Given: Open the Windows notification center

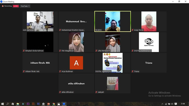Looking at the screenshot, I should click(x=176, y=104).
